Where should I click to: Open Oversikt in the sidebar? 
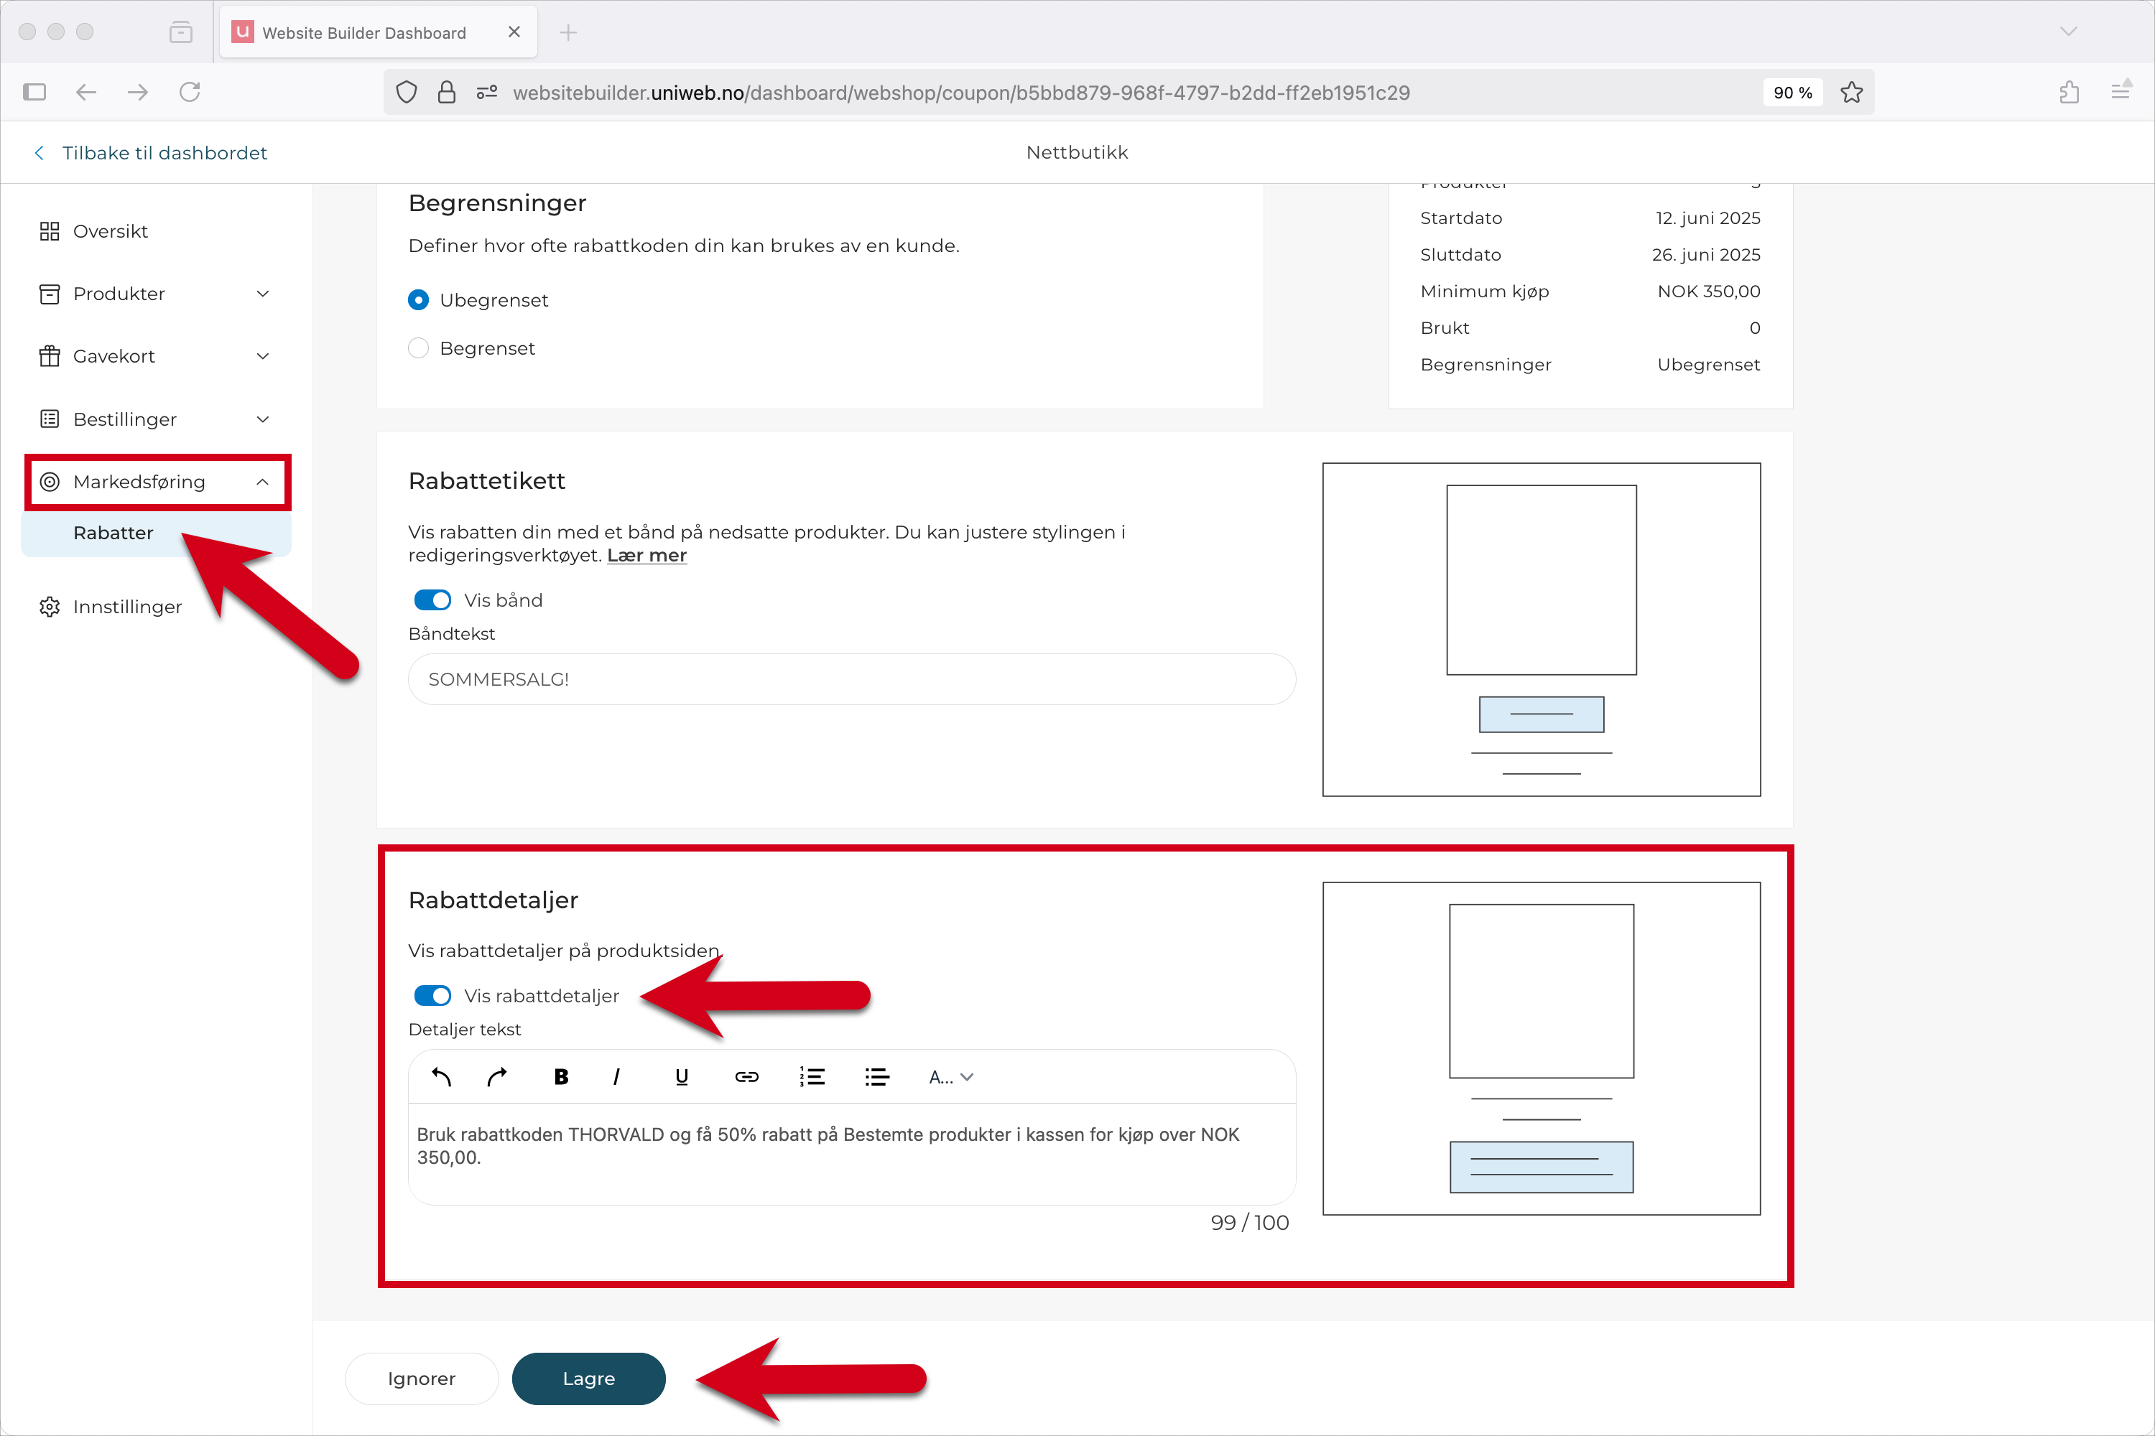click(x=110, y=230)
